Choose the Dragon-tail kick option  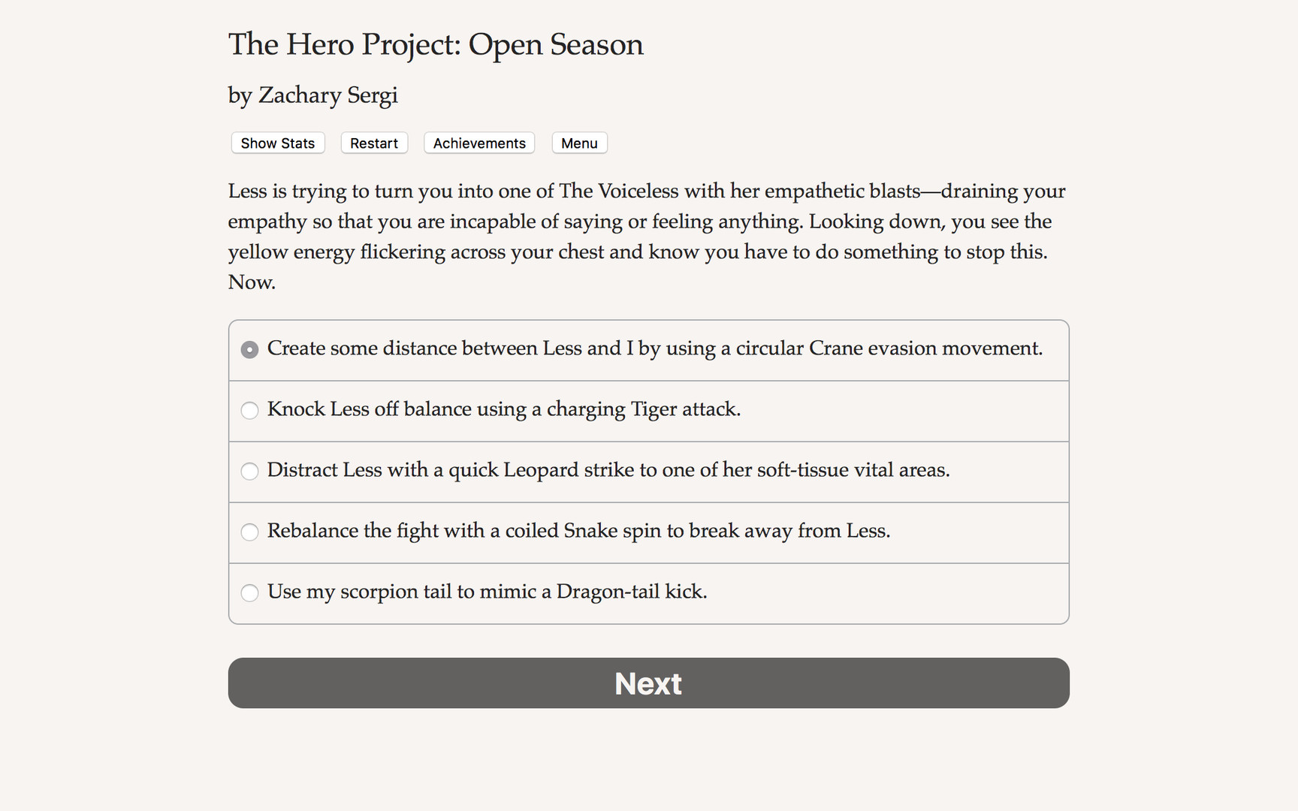[x=648, y=592]
